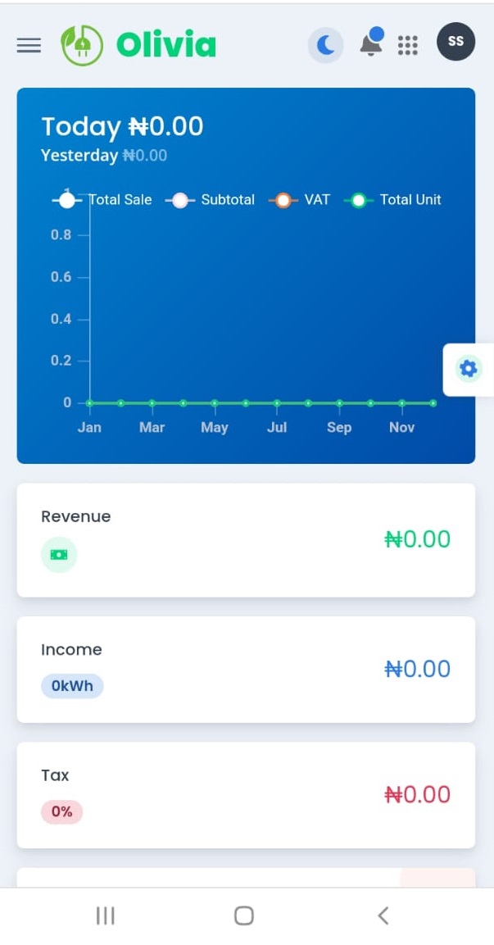Open notifications with the bell icon
The image size is (494, 945).
[x=372, y=43]
